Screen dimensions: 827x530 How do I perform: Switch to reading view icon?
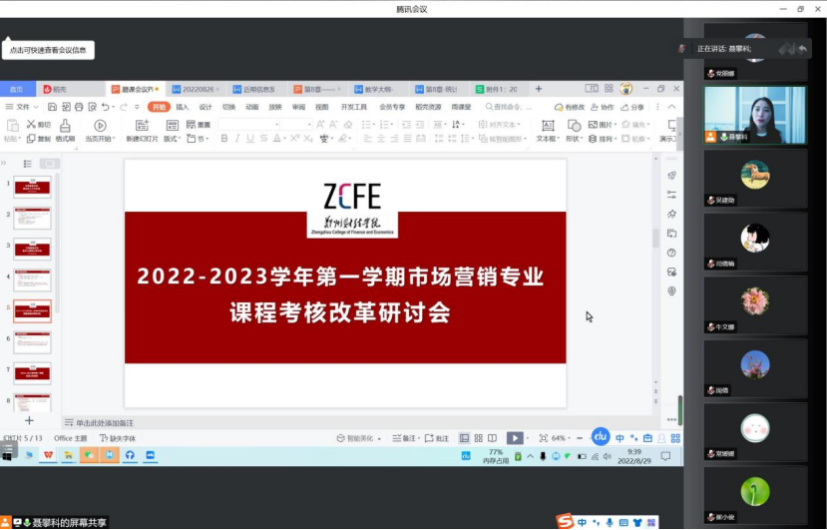(x=492, y=438)
